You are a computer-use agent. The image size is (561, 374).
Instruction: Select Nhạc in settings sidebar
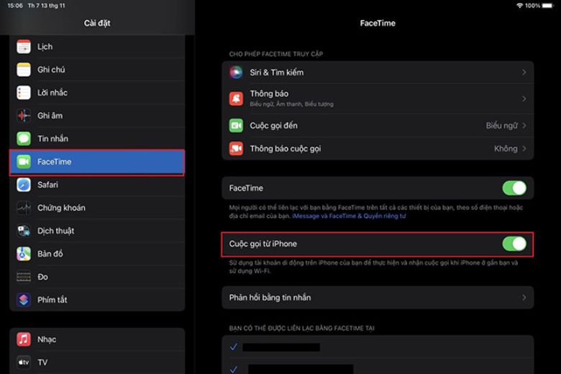pyautogui.click(x=97, y=339)
